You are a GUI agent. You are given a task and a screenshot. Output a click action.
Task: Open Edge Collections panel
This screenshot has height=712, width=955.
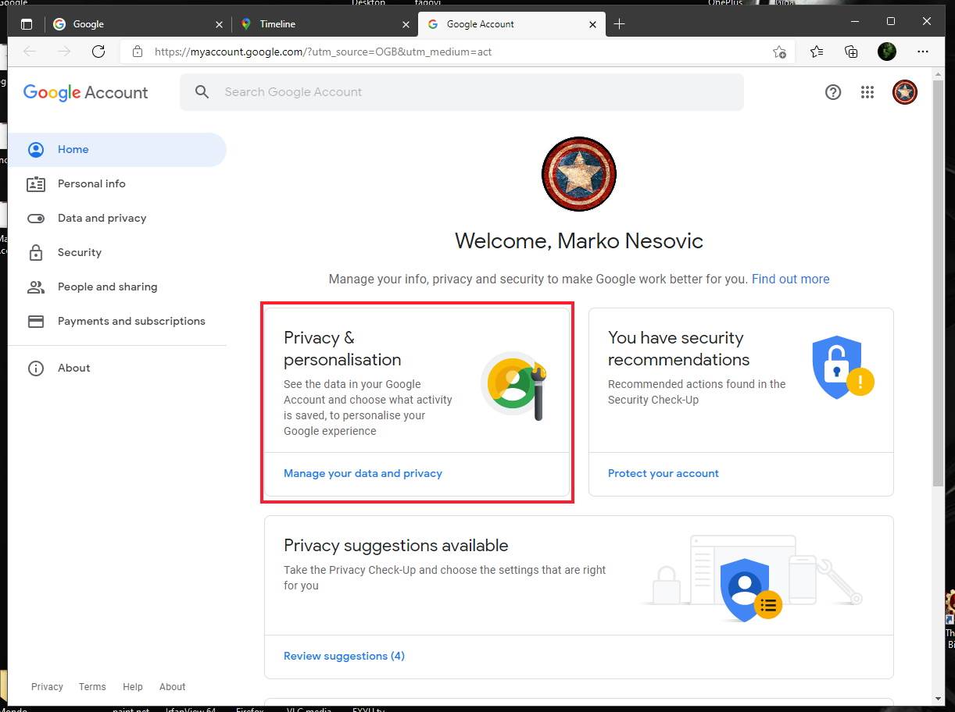click(851, 52)
